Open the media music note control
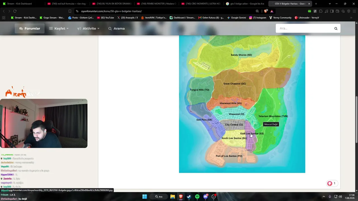The image size is (358, 201). 326,11
